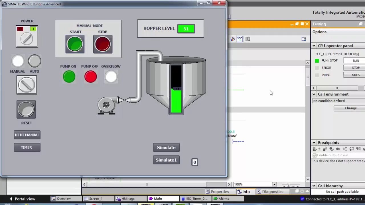This screenshot has height=205, width=365.
Task: Click the block compare toolbar icon
Action: coord(248,39)
